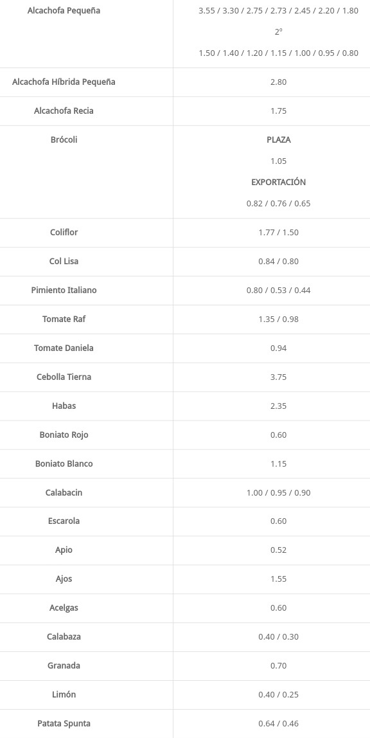Click the Tomate Raf price cell
This screenshot has height=738, width=370.
click(x=278, y=319)
